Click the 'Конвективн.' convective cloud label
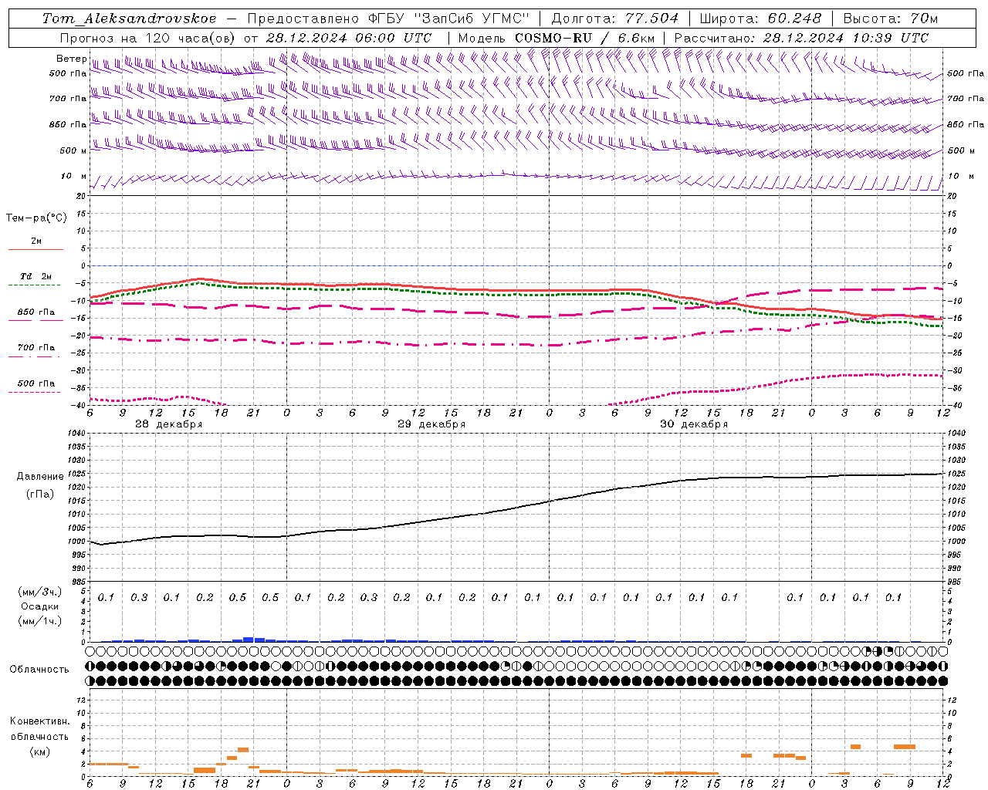Screen dimensions: 988x790 pyautogui.click(x=40, y=721)
